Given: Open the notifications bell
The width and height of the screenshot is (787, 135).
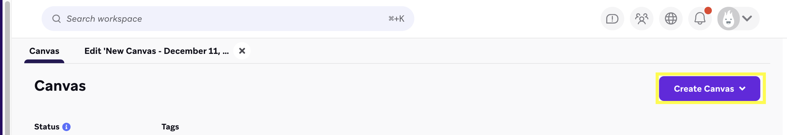Looking at the screenshot, I should pos(699,19).
